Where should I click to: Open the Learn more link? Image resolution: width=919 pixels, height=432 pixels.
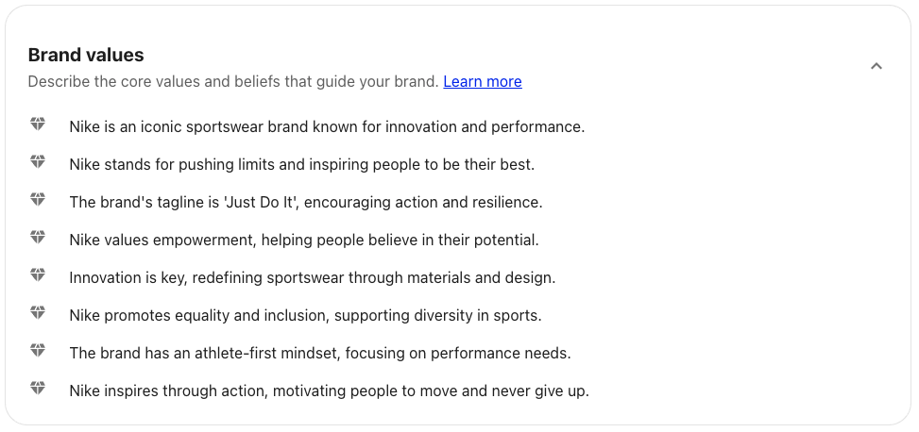tap(483, 81)
